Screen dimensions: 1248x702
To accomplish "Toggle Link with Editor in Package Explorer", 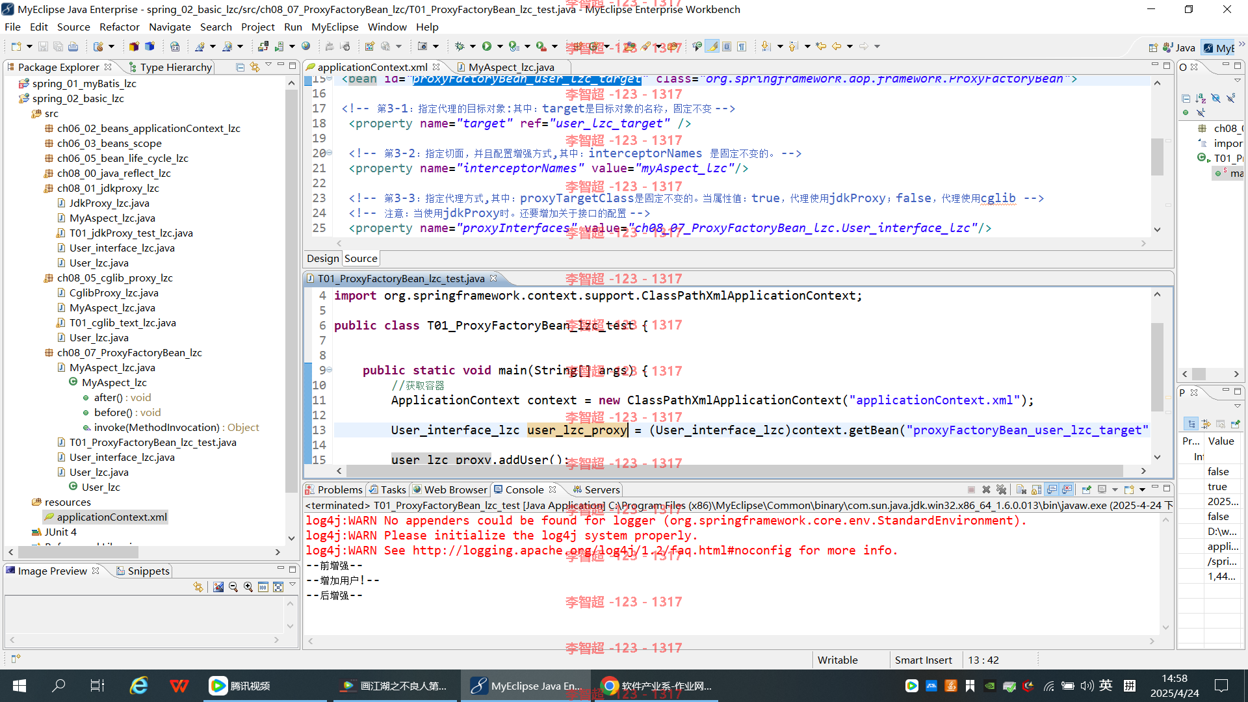I will click(x=254, y=67).
